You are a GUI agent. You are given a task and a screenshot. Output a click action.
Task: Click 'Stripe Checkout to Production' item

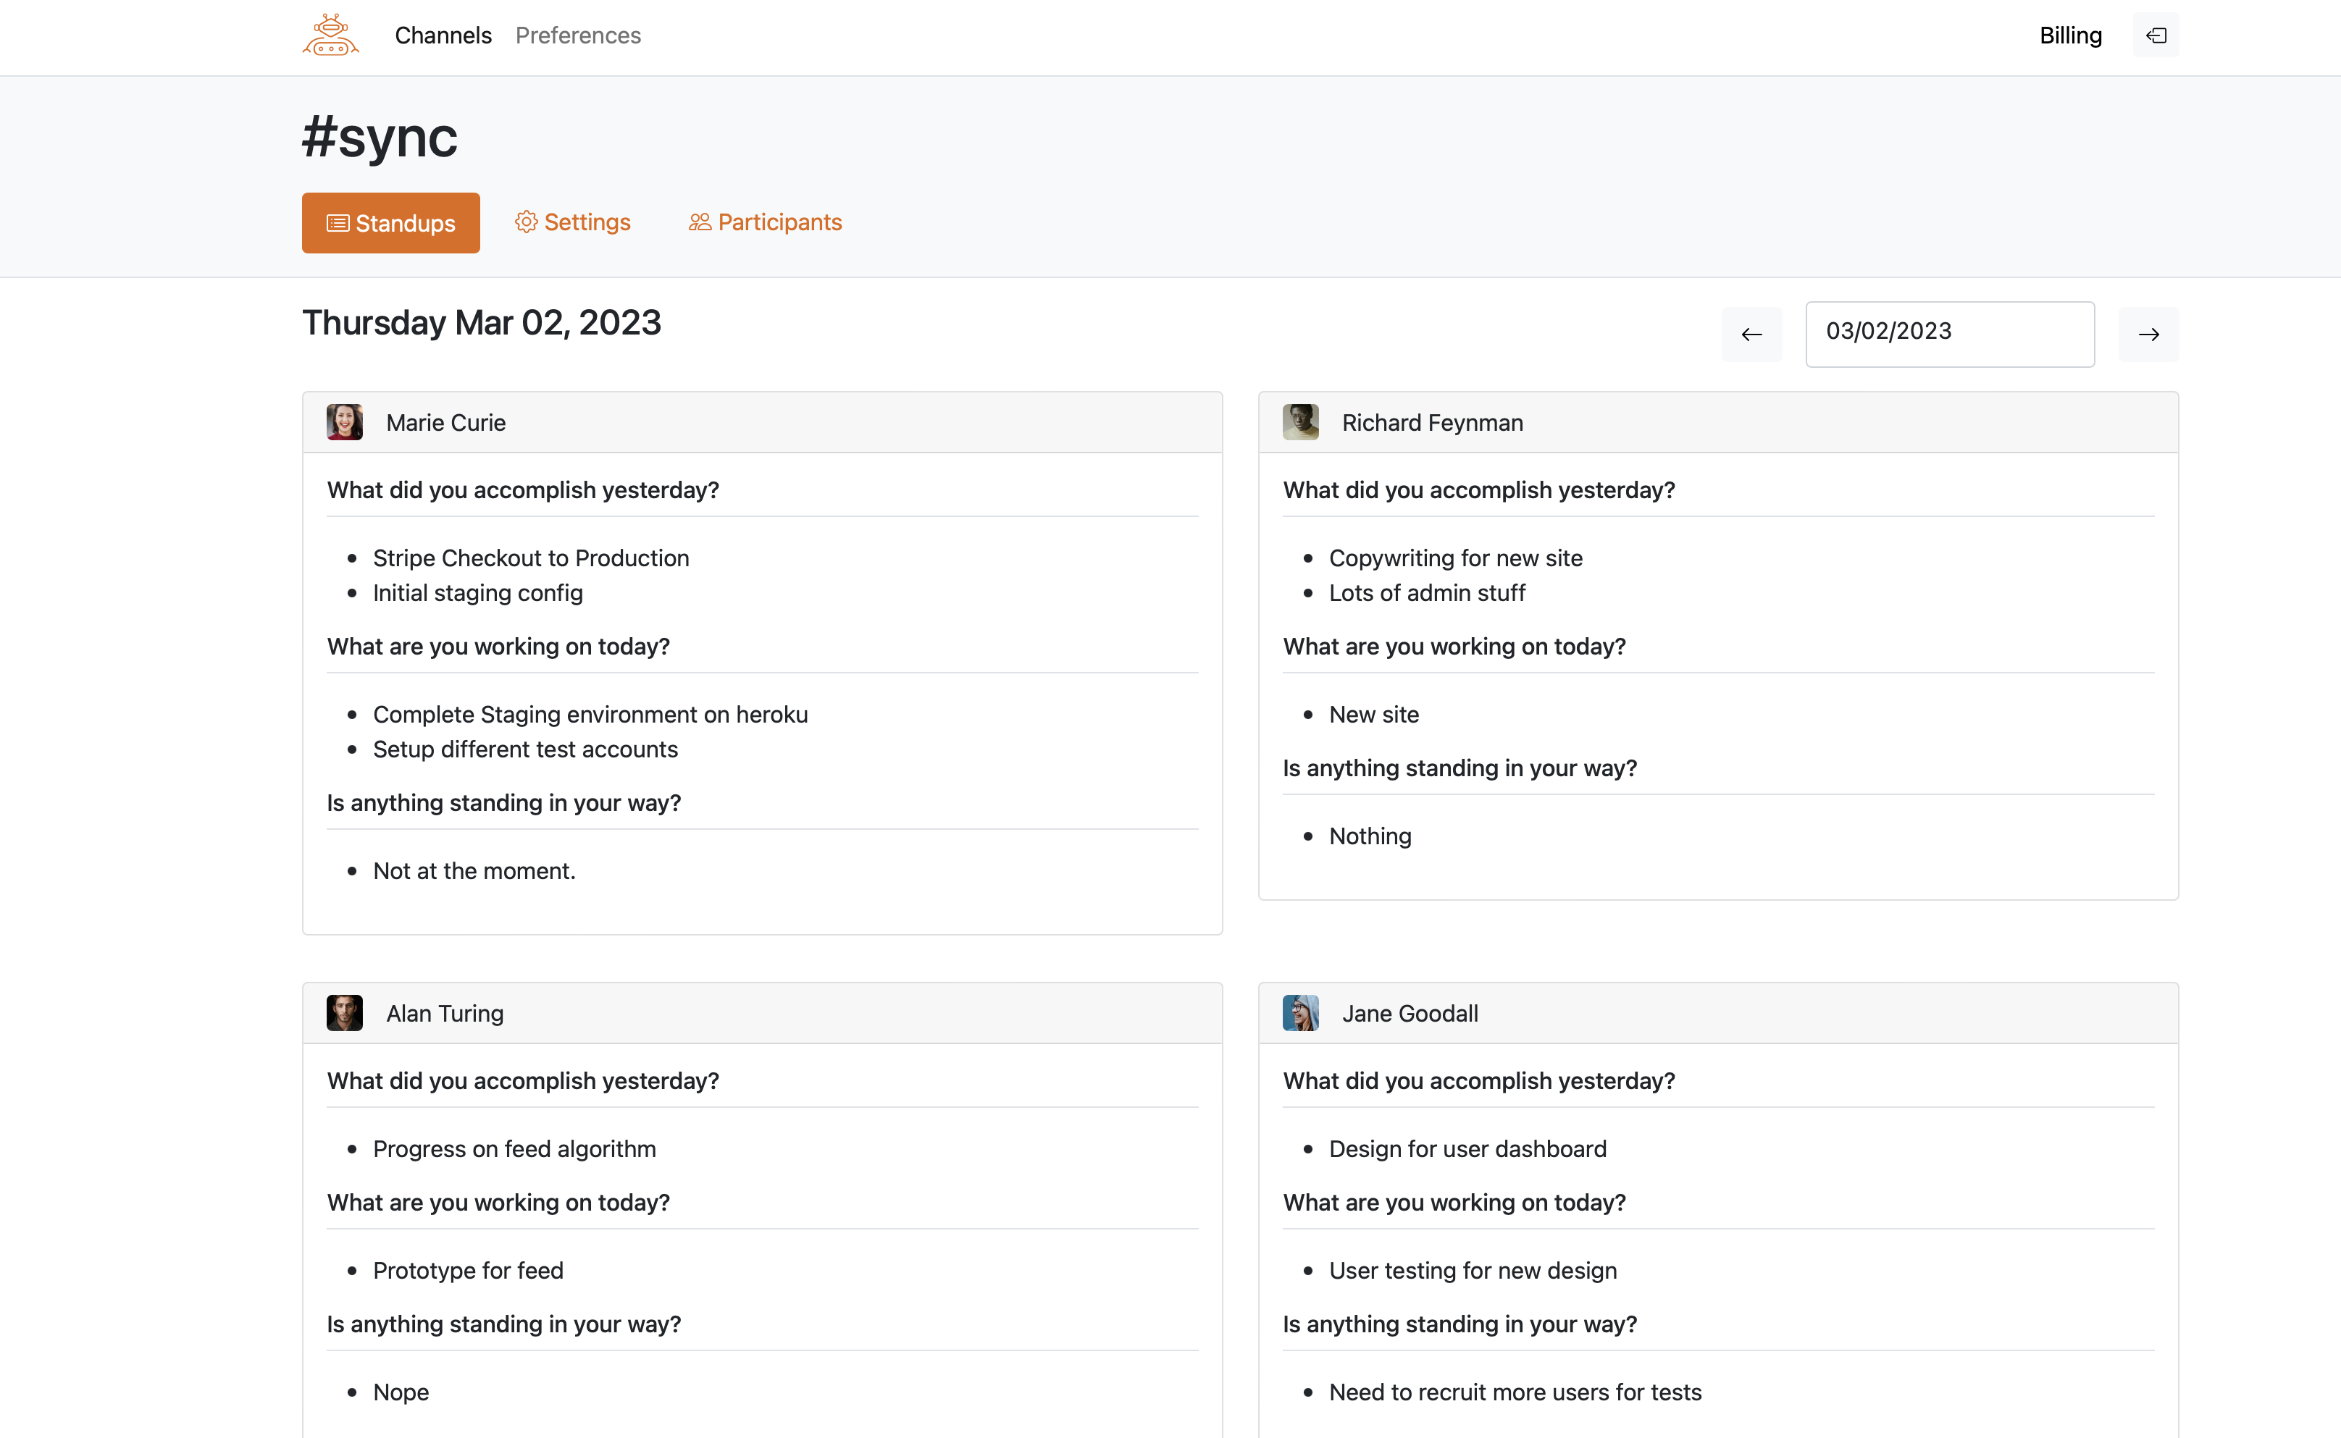coord(531,558)
